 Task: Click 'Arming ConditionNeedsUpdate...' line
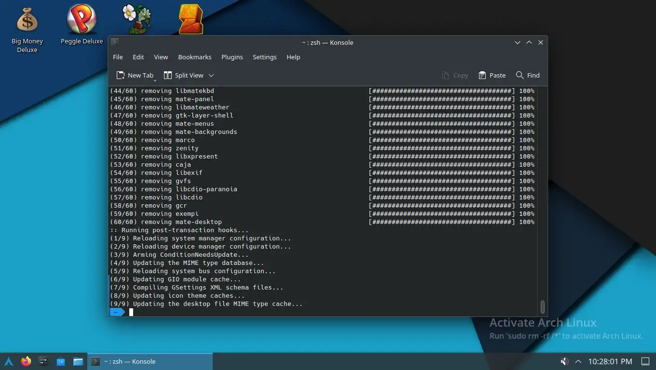coord(179,255)
